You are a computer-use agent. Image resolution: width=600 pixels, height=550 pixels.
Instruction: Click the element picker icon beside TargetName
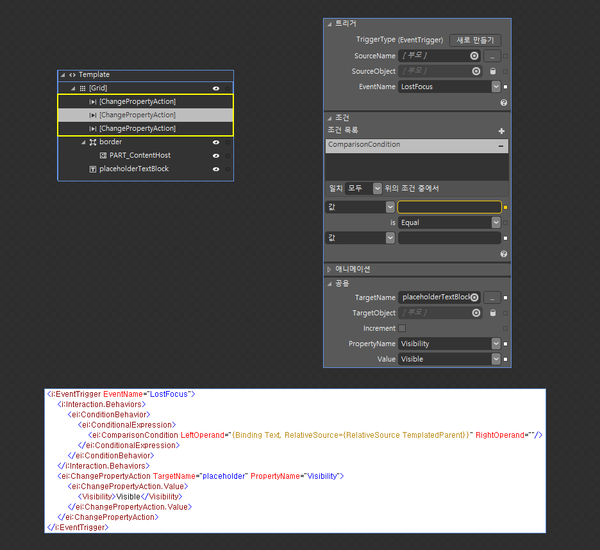pyautogui.click(x=474, y=297)
